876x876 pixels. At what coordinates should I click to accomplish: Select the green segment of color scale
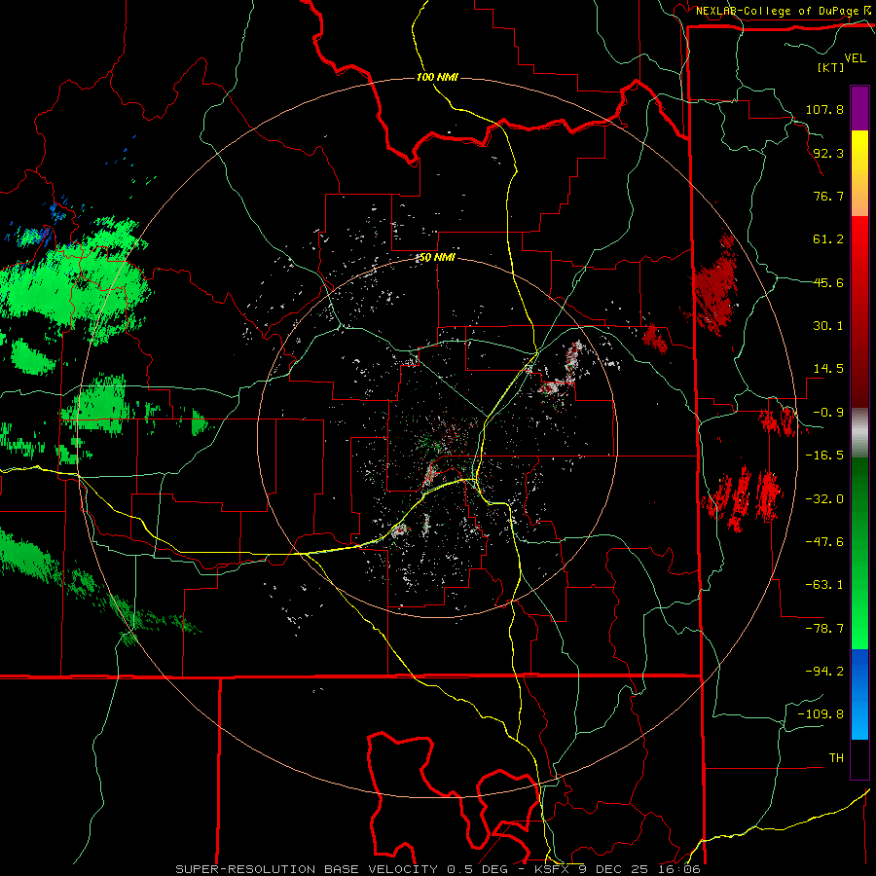pyautogui.click(x=859, y=553)
